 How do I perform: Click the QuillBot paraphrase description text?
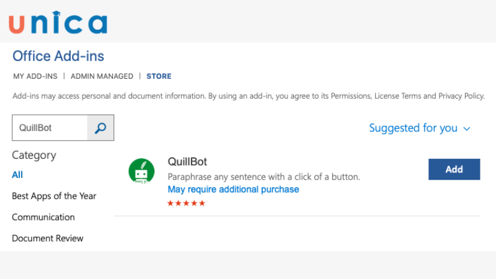coord(263,177)
